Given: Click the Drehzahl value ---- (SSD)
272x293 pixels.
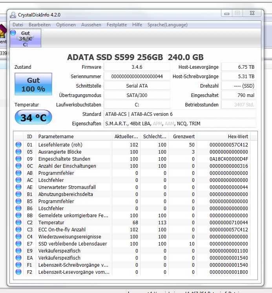Looking at the screenshot, I should click(239, 86).
